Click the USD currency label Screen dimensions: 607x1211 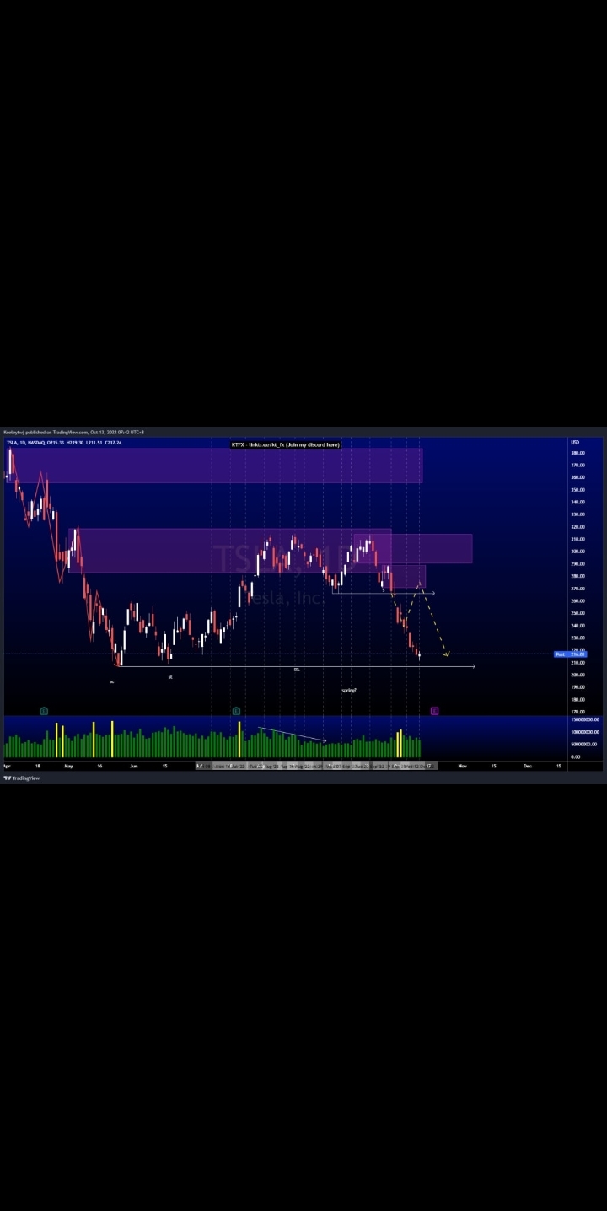575,442
